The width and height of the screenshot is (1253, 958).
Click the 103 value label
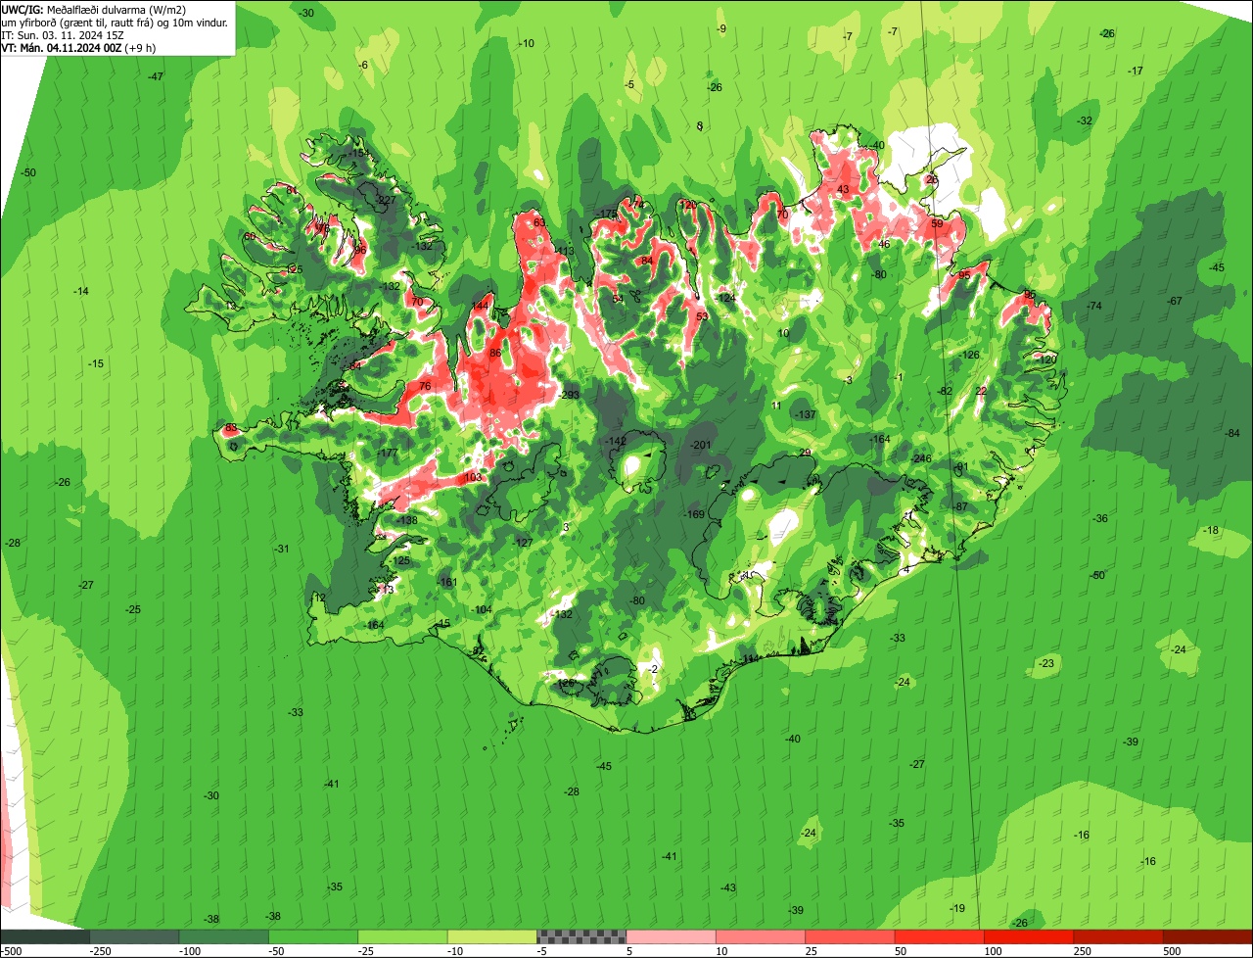coord(473,477)
